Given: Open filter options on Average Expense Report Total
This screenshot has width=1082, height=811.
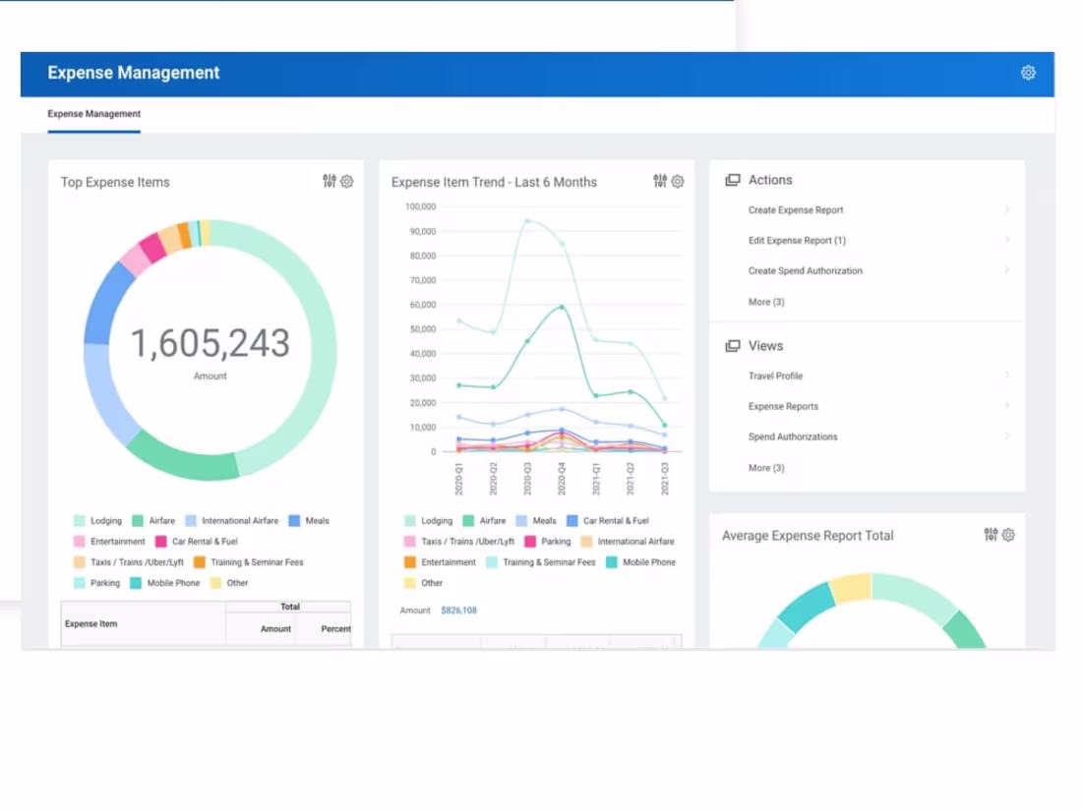Looking at the screenshot, I should [993, 535].
